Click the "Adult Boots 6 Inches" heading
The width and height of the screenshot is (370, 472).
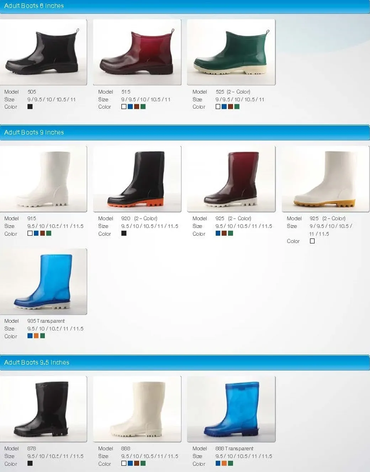pos(34,6)
